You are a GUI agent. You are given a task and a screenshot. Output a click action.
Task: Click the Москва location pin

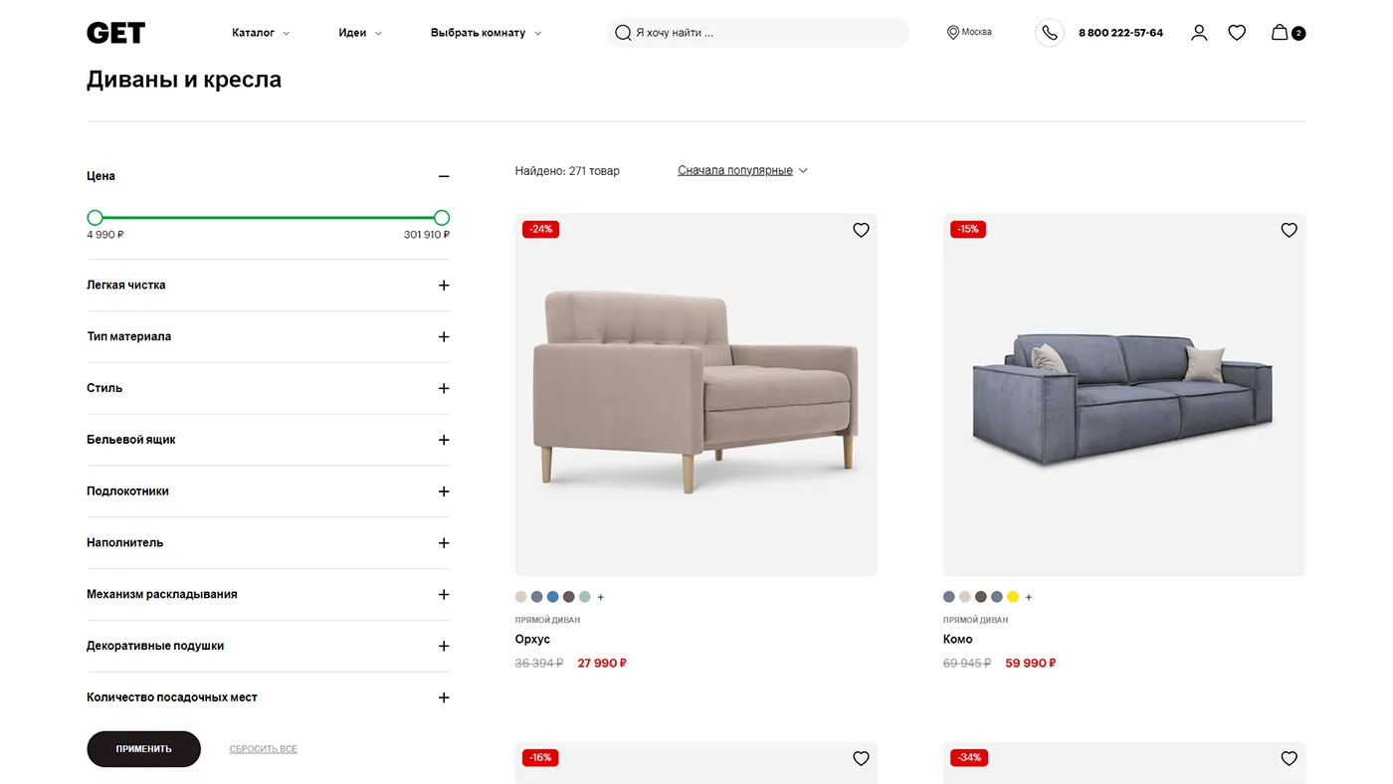point(953,33)
